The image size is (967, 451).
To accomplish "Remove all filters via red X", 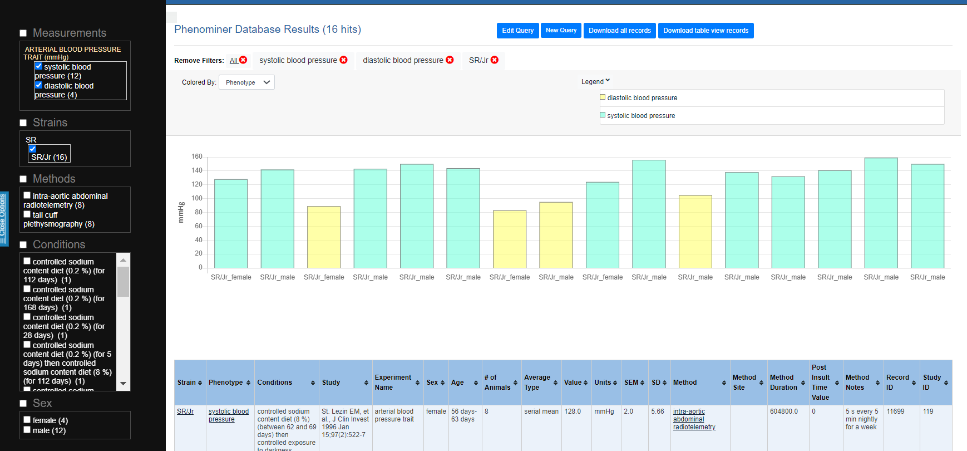I will pos(243,60).
